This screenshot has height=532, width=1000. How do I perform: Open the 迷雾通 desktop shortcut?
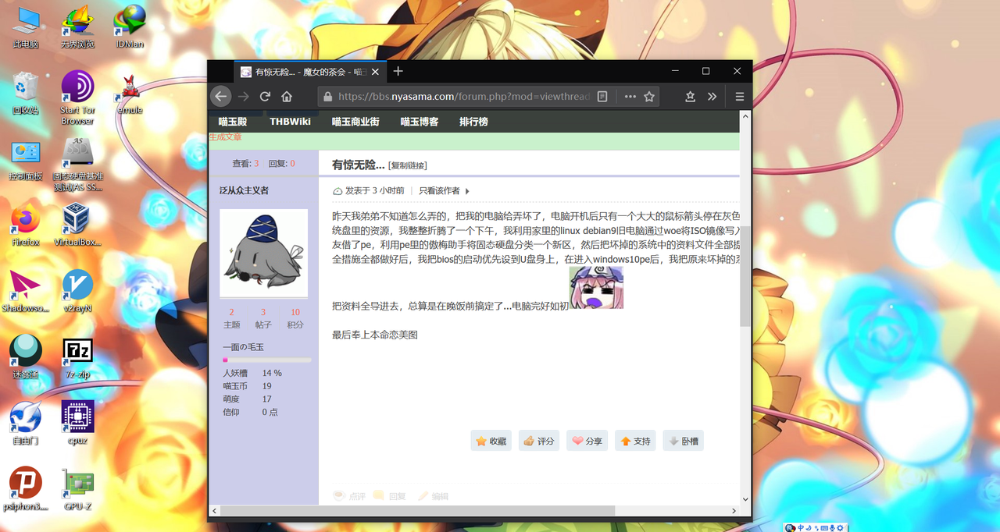(x=26, y=357)
